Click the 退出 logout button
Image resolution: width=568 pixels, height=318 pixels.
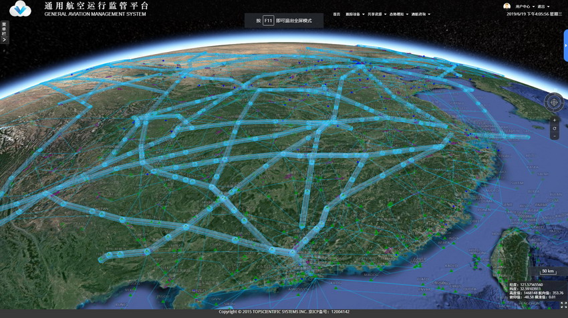pyautogui.click(x=542, y=7)
